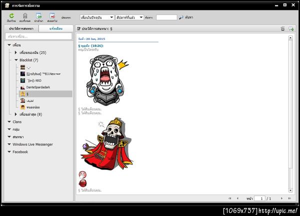Click the green refresh icon in toolbar
Viewport: 300px width, 216px height.
tap(11, 16)
